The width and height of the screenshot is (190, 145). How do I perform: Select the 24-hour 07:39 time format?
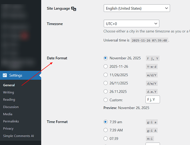click(x=106, y=139)
